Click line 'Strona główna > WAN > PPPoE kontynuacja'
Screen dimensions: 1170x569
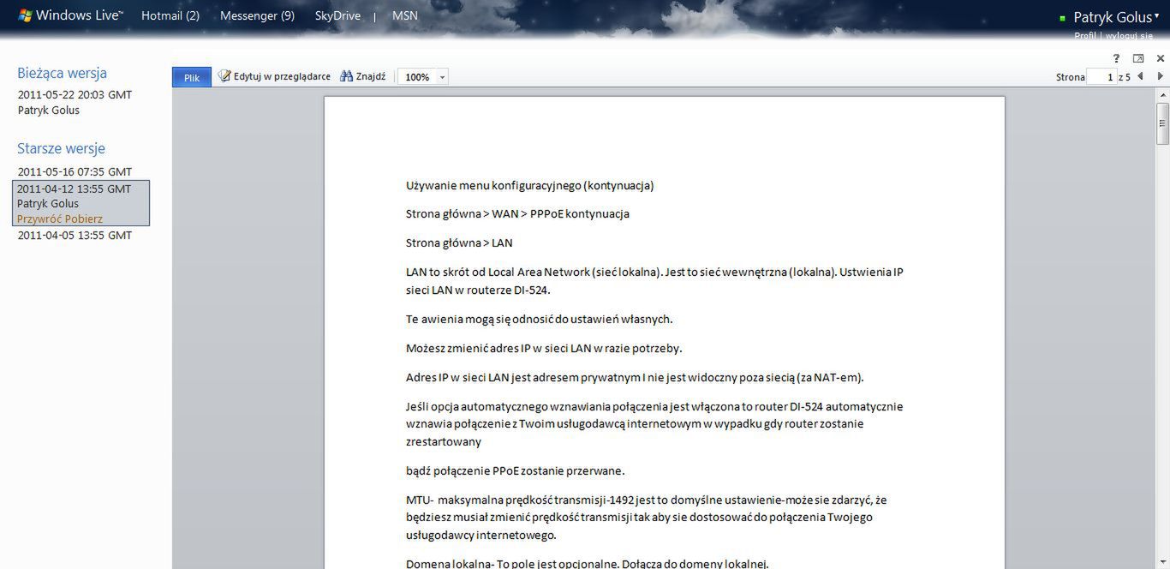[517, 213]
